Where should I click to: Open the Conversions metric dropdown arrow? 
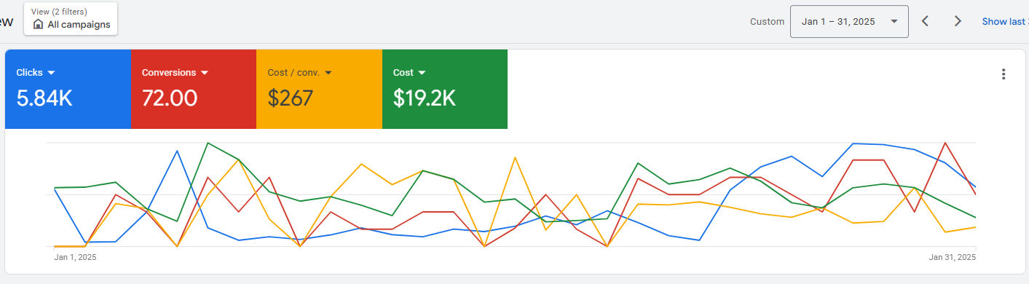coord(205,73)
